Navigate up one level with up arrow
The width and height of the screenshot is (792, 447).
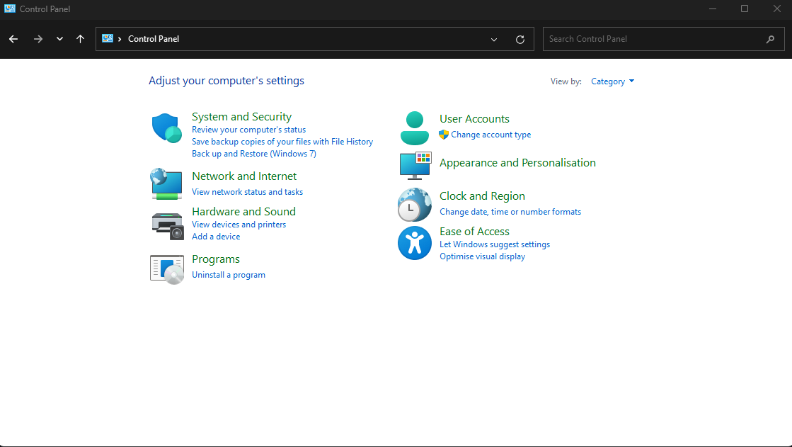pos(80,39)
